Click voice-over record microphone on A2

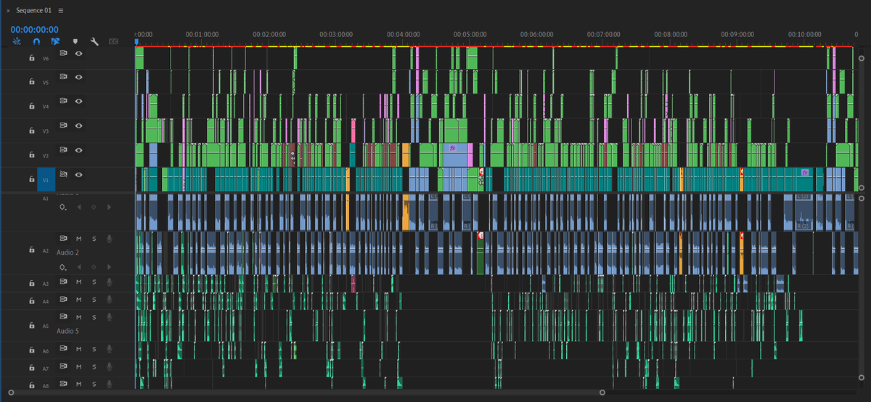[110, 238]
